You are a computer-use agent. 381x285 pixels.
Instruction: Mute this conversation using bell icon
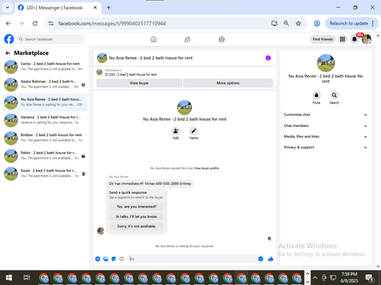[316, 95]
